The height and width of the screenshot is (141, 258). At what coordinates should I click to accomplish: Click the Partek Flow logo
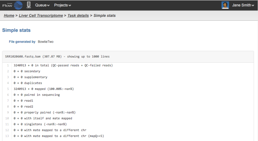(13, 5)
